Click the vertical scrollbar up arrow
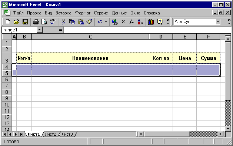Image resolution: width=233 pixels, height=146 pixels. 228,39
